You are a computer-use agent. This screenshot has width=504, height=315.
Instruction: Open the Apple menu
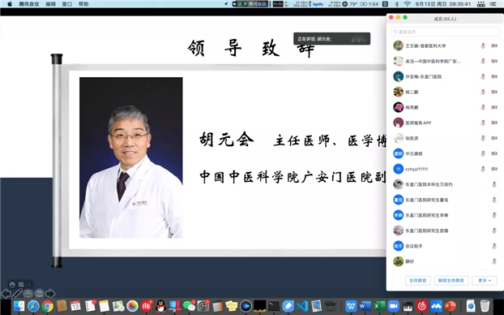point(10,4)
